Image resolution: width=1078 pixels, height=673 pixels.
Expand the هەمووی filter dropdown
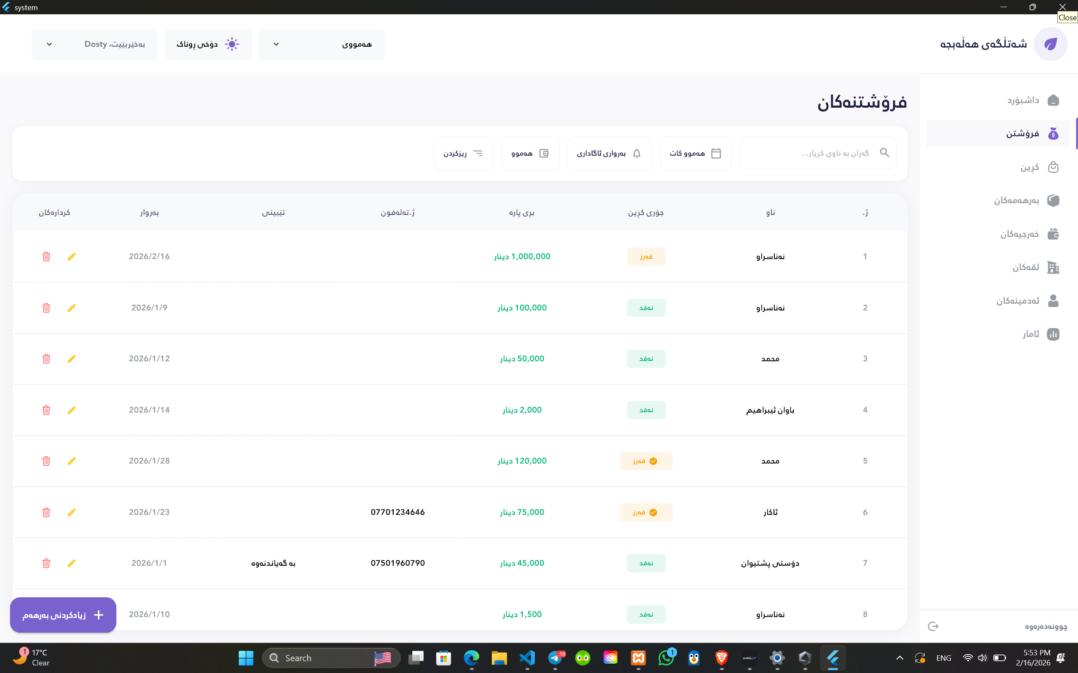321,44
